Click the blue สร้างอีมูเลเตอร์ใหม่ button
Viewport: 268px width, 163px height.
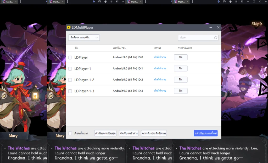[x=206, y=133]
